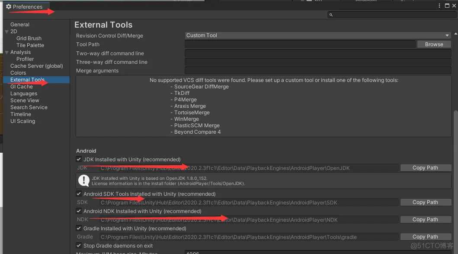Screen dimensions: 458x254
Task: Click the 'TkDiff' list entry
Action: (182, 93)
